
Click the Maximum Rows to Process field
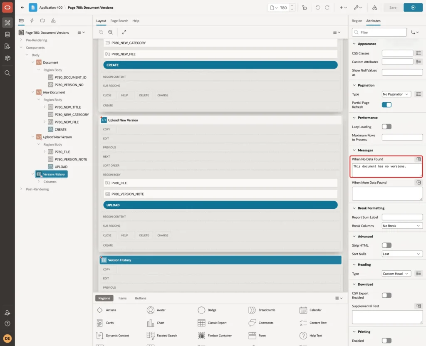click(402, 137)
